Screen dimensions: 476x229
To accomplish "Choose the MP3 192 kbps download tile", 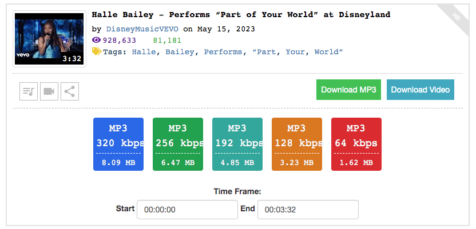I will pyautogui.click(x=237, y=144).
